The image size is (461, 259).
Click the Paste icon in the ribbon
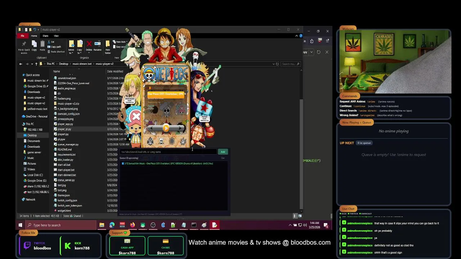42,44
